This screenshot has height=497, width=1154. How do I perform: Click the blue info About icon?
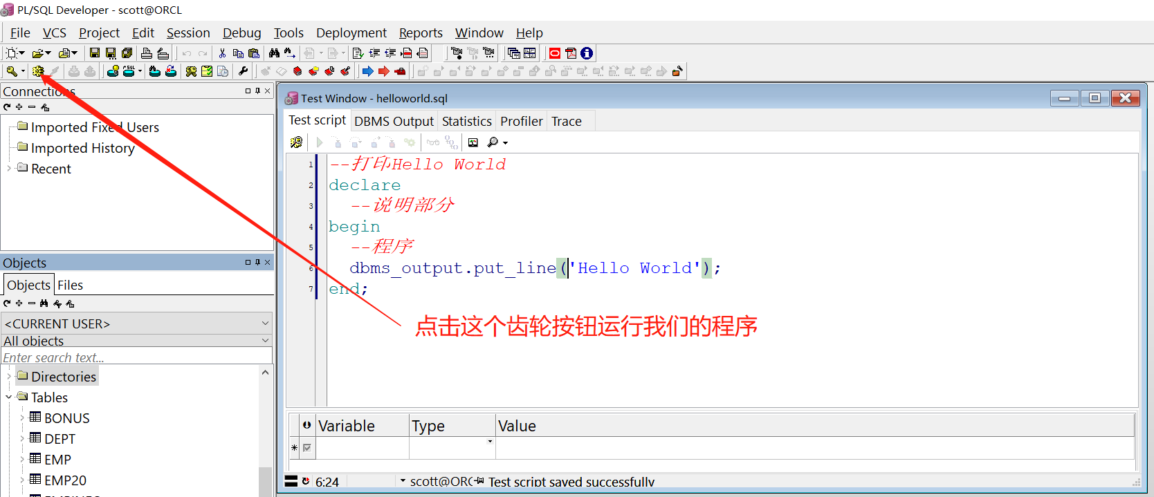[587, 53]
